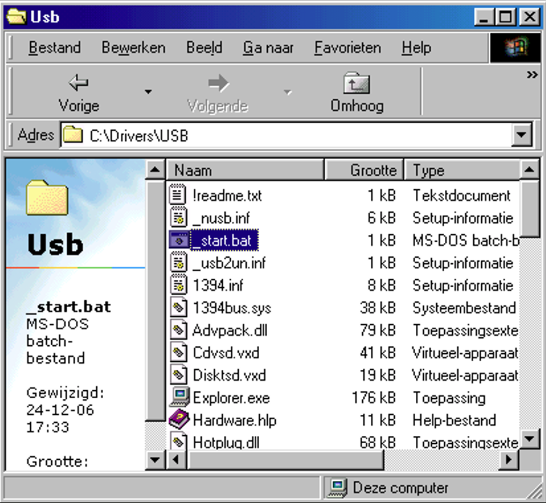Viewport: 546px width, 503px height.
Task: Click the file list's scroll down arrow
Action: tap(529, 439)
